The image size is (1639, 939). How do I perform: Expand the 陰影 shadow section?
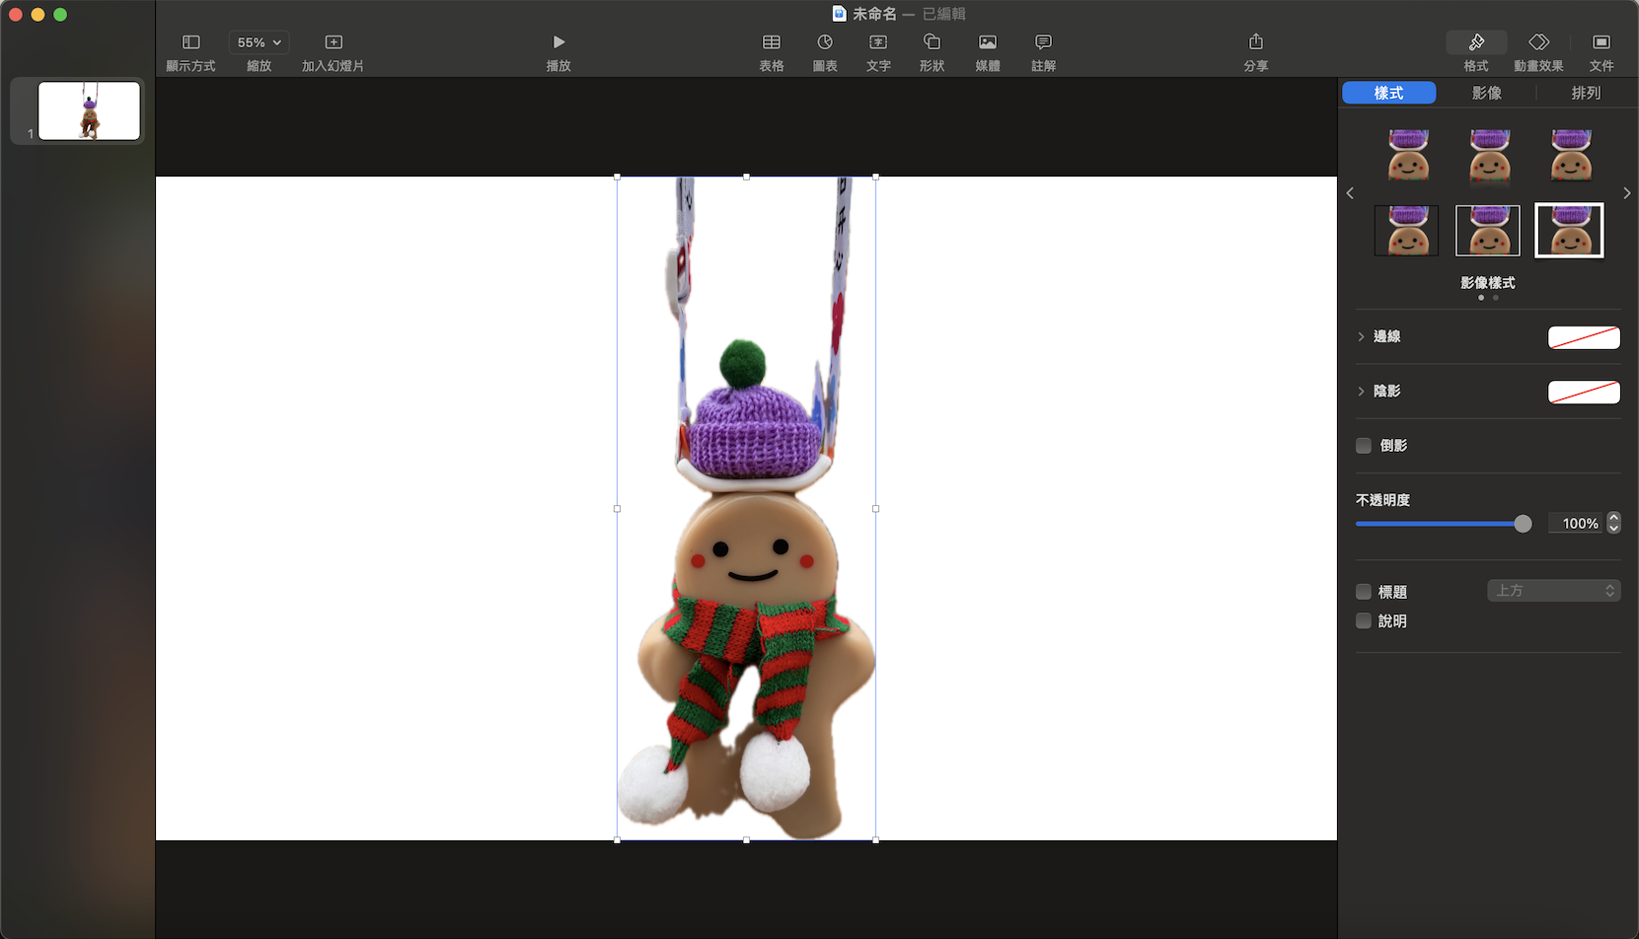tap(1362, 392)
